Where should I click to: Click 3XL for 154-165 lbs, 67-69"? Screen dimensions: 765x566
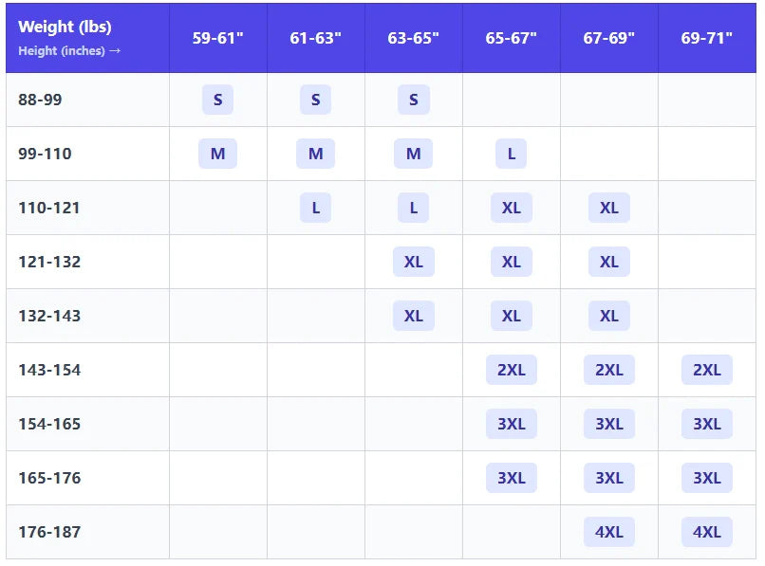(608, 424)
